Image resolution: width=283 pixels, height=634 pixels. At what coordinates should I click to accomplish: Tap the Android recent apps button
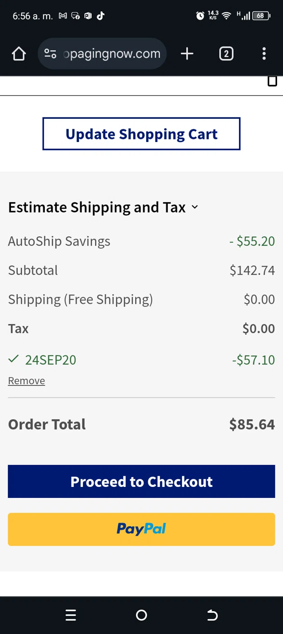[71, 615]
